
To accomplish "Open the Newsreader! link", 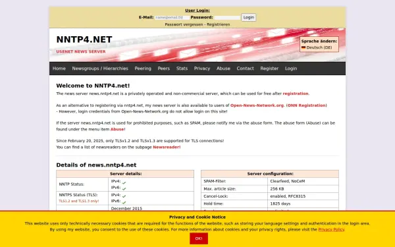I will coord(167,147).
